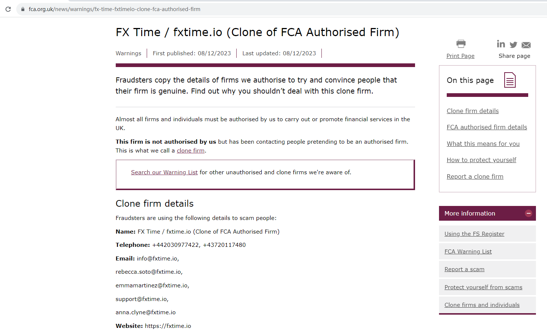Screen dimensions: 547x336
Task: Click the site padlock icon
Action: point(23,9)
